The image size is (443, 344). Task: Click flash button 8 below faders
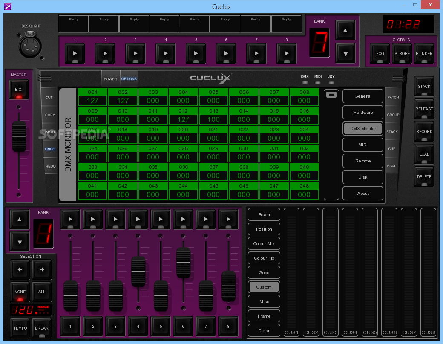pos(228,326)
